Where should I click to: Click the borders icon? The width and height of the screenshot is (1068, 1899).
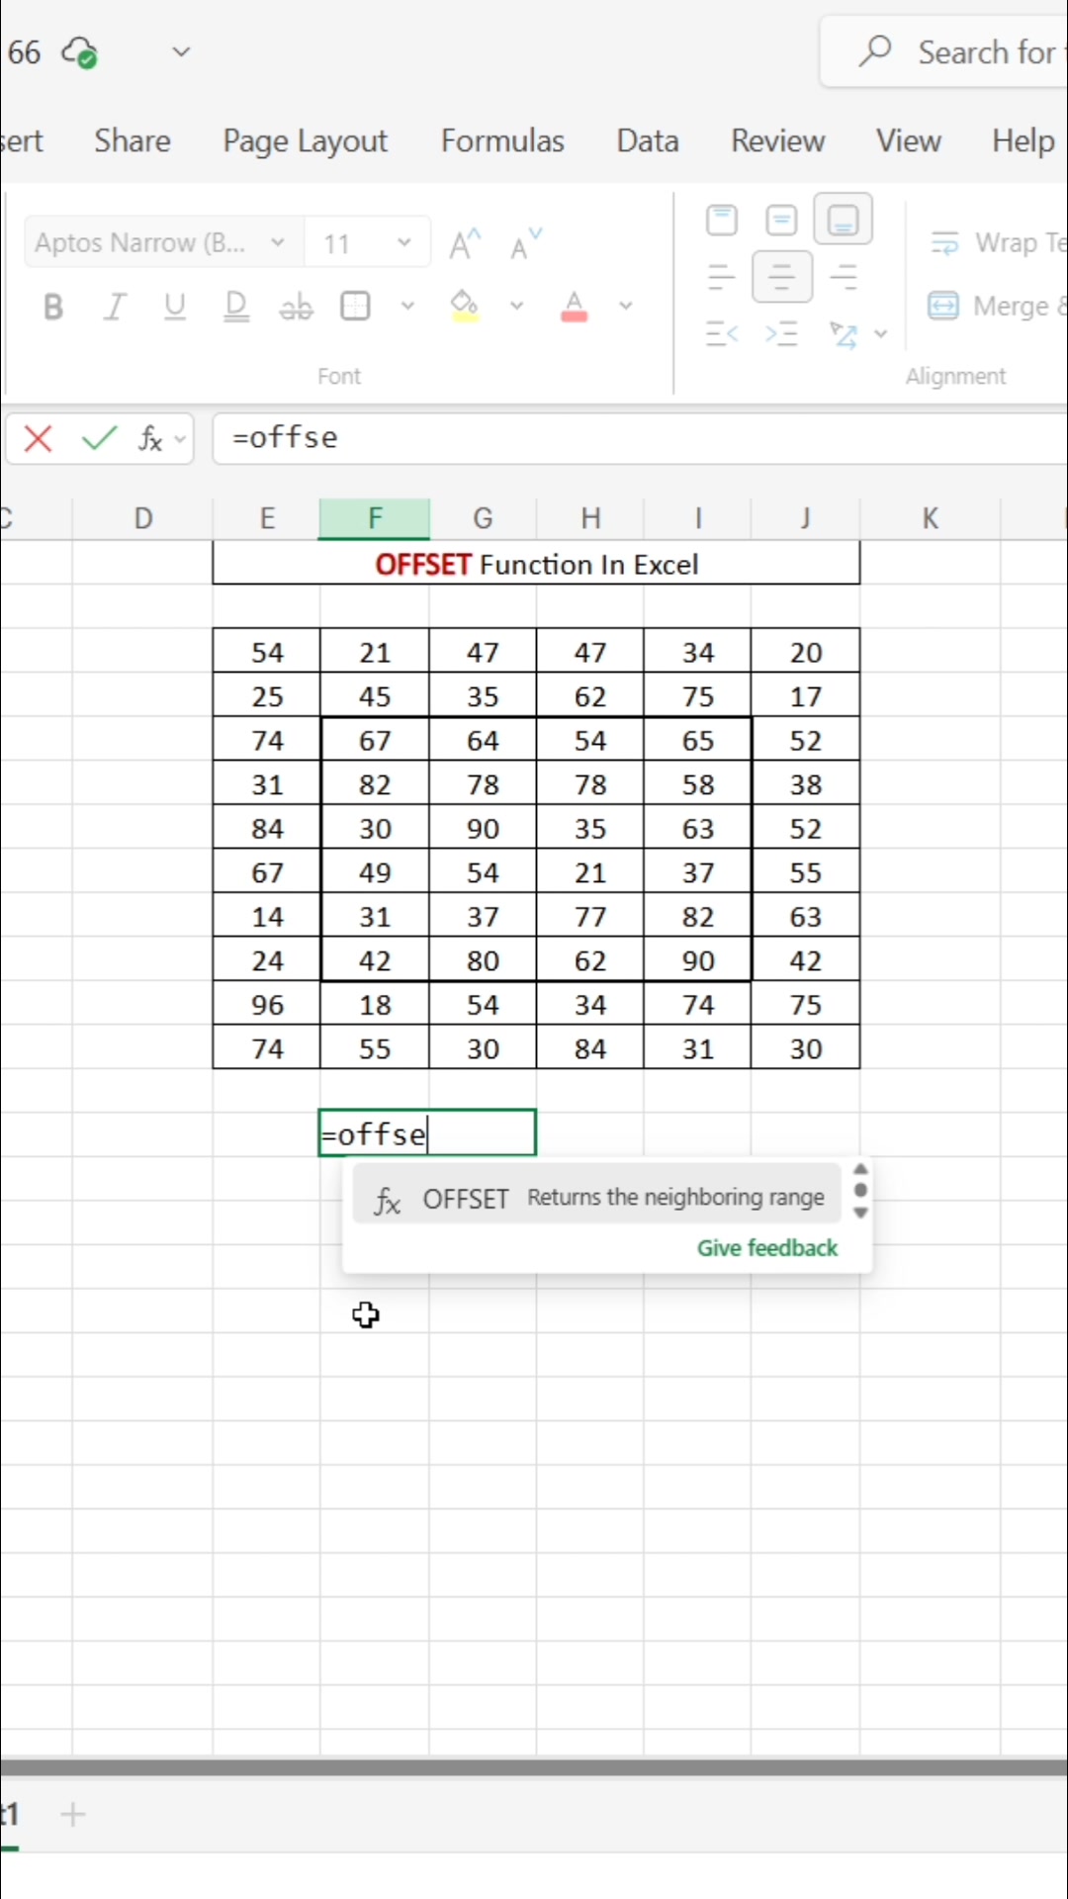point(355,306)
